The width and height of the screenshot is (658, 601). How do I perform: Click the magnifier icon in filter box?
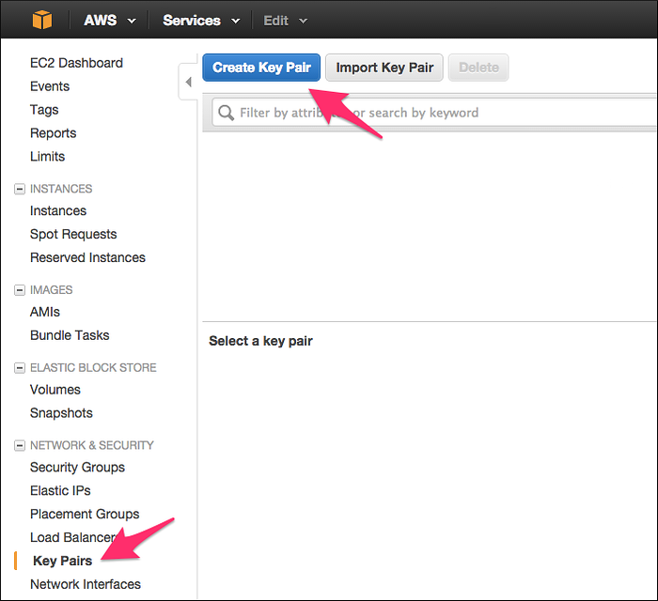click(x=226, y=113)
